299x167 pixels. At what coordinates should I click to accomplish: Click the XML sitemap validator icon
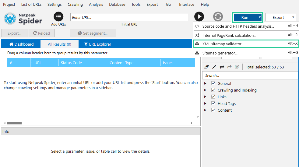click(x=197, y=44)
